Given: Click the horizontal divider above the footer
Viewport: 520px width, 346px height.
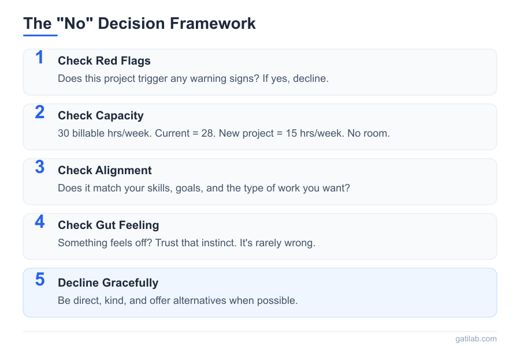Looking at the screenshot, I should [x=260, y=332].
